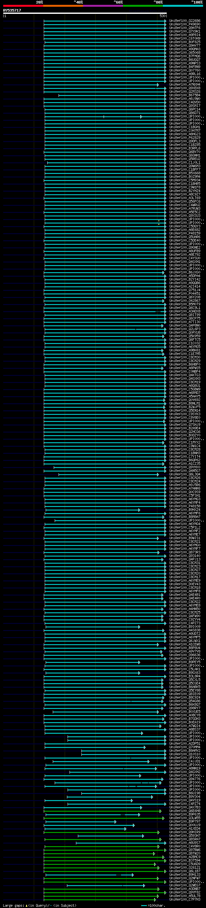This screenshot has width=206, height=908.
Task: Select the UniRef100_A7NXH4 label
Action: 185,85
